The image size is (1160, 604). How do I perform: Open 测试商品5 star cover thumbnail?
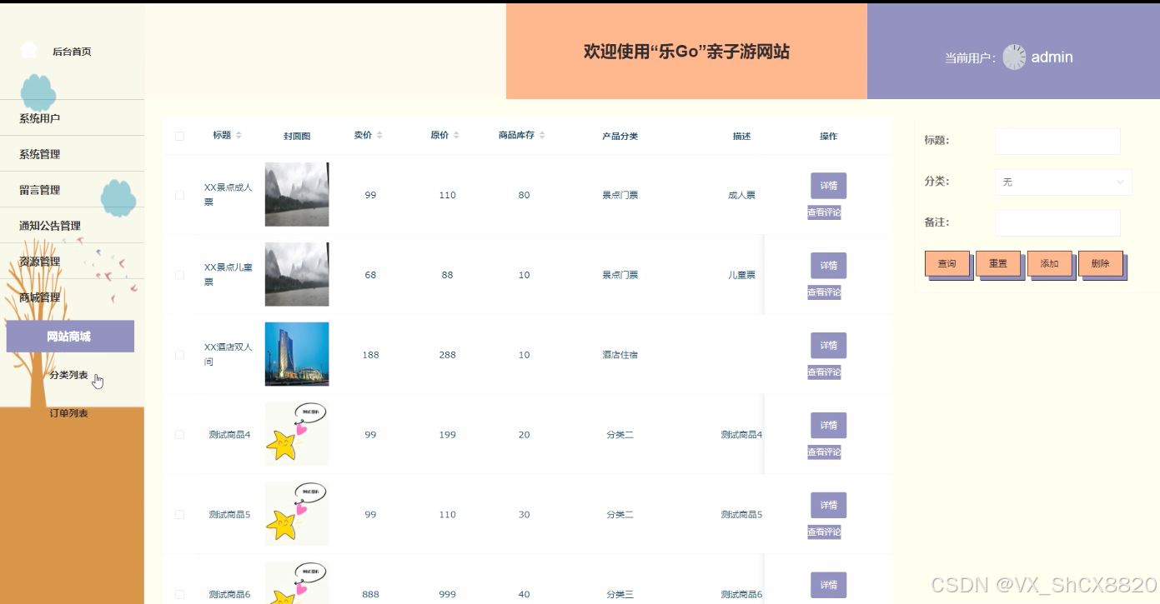(297, 514)
